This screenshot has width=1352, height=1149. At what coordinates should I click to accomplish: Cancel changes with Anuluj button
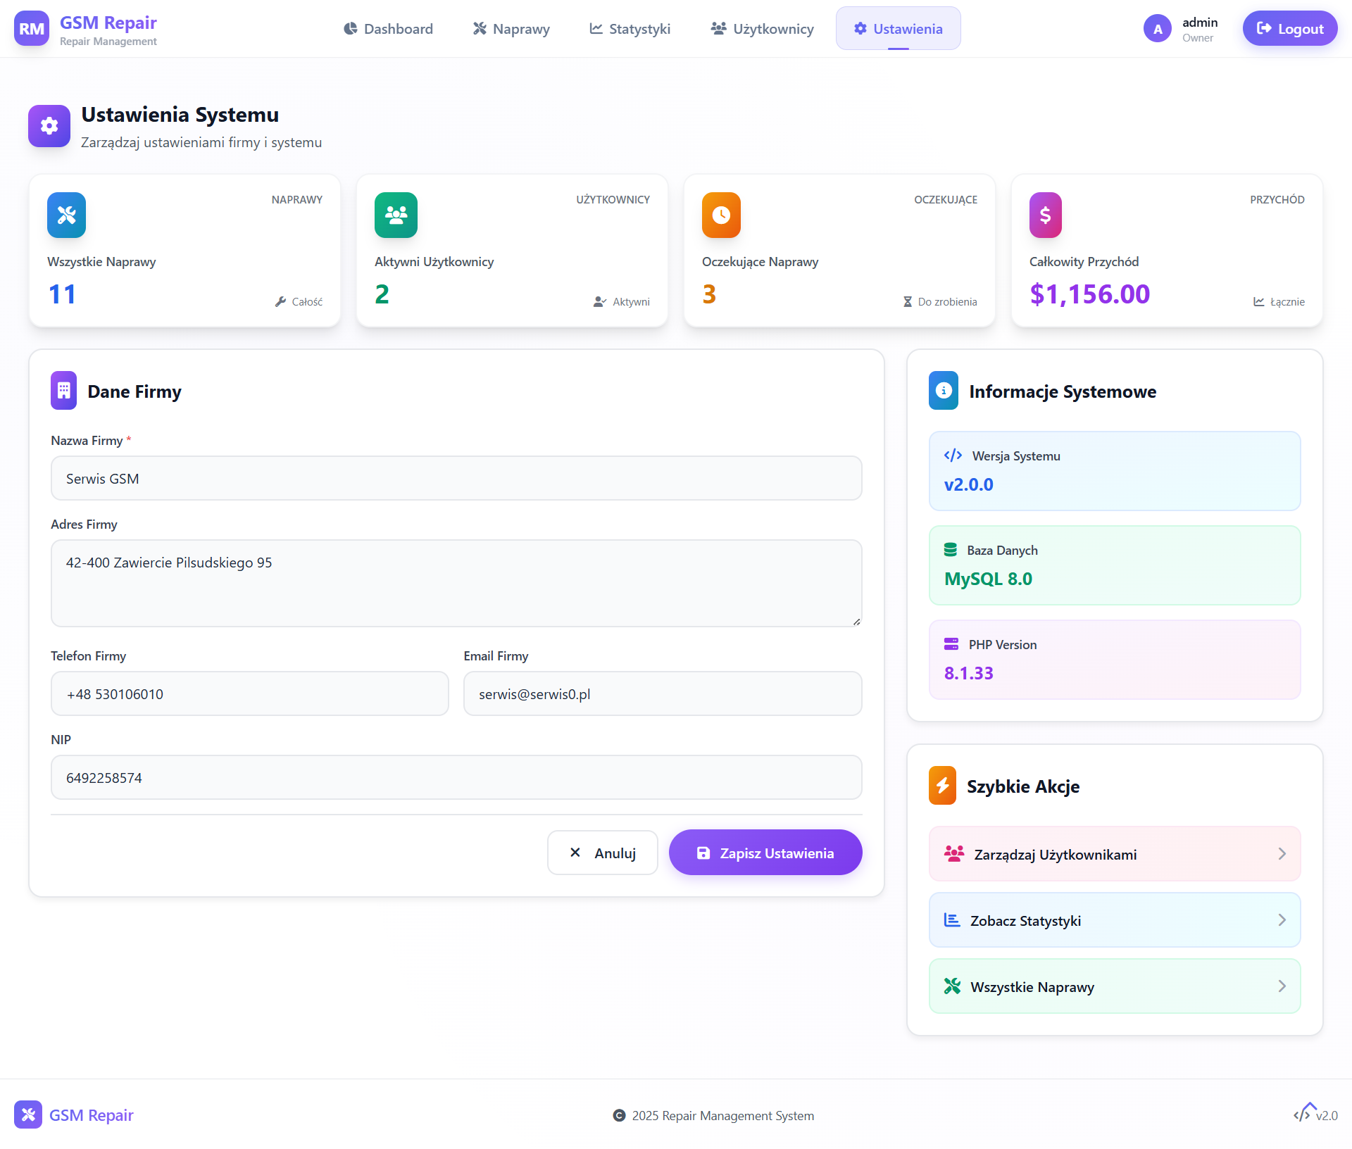coord(603,853)
